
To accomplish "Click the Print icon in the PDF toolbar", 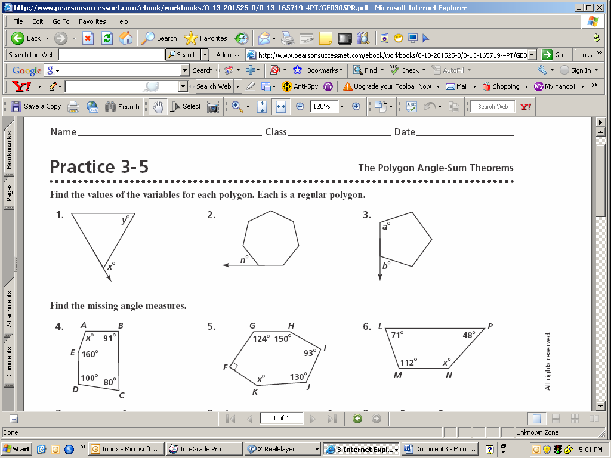I will click(x=73, y=107).
